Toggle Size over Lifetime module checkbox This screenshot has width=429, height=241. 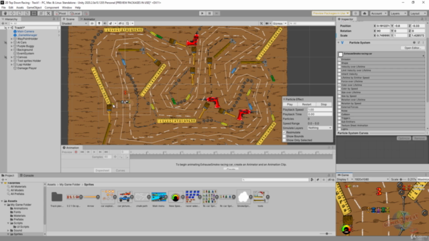pyautogui.click(x=340, y=92)
